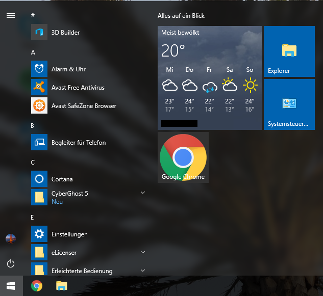
Task: Open the hamburger menu in Start
Action: coord(11,16)
